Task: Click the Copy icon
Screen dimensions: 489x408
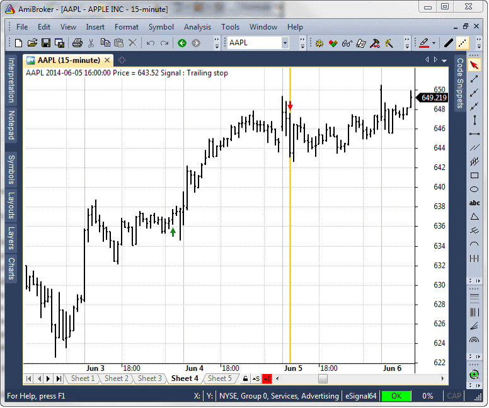Action: 105,43
